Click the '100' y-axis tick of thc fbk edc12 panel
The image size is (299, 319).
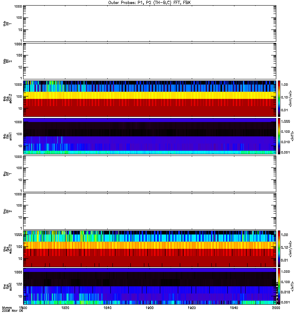[x=19, y=246]
